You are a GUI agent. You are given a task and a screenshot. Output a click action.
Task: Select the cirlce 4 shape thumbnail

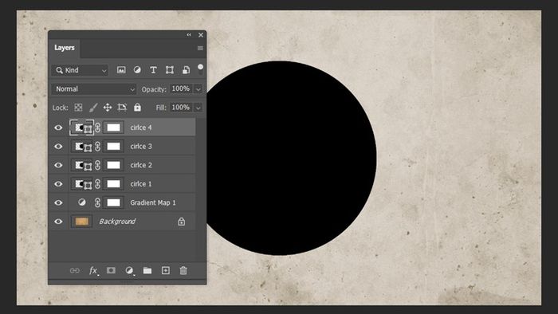tap(82, 128)
